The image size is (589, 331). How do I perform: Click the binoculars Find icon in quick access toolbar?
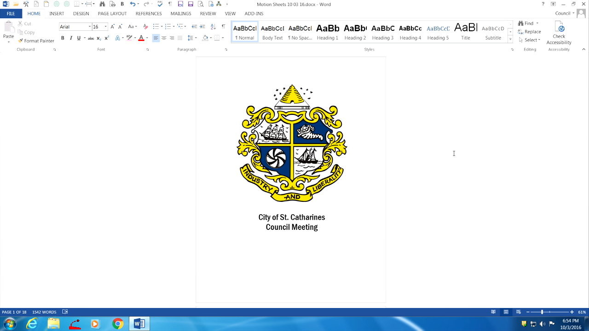[102, 4]
